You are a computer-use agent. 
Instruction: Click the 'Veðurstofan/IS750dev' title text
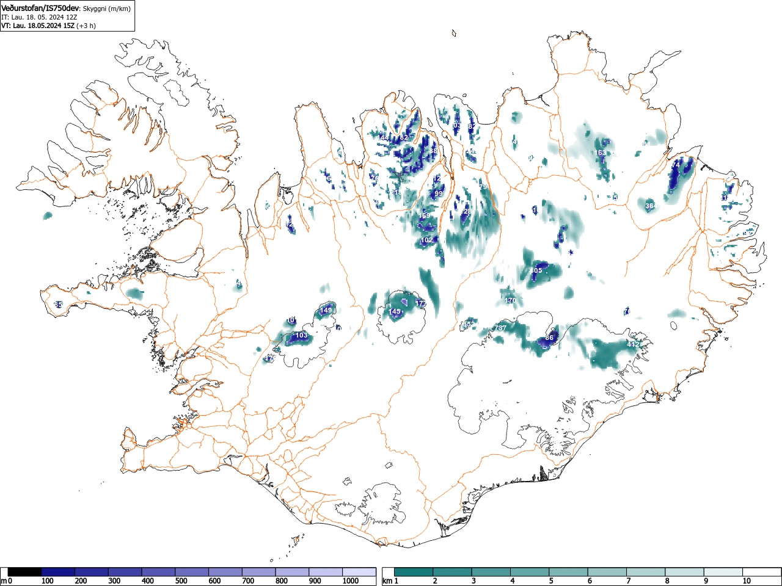[x=40, y=8]
